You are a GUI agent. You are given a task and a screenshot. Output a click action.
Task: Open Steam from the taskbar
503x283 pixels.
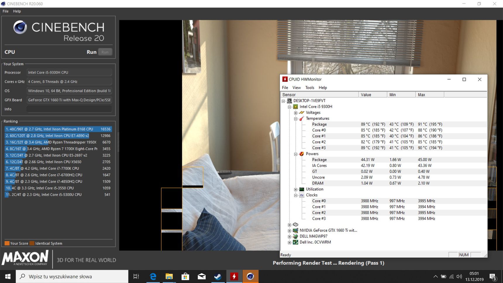coord(218,276)
